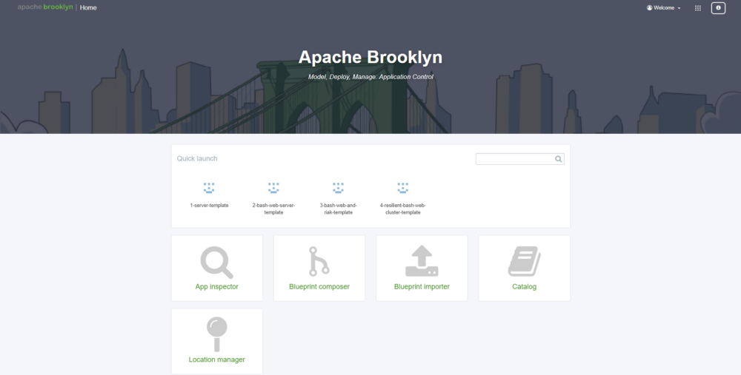Viewport: 741px width, 375px height.
Task: Go to the Blueprint importer link
Action: tap(422, 287)
